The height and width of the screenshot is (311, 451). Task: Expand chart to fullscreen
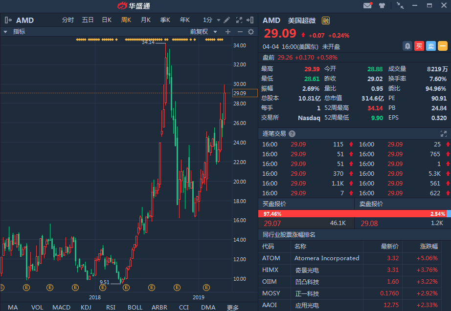[239, 20]
